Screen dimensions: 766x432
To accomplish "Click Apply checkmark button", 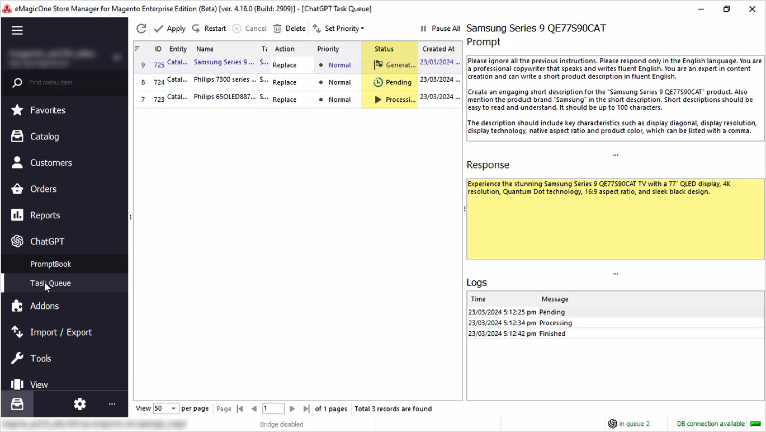I will pyautogui.click(x=170, y=29).
